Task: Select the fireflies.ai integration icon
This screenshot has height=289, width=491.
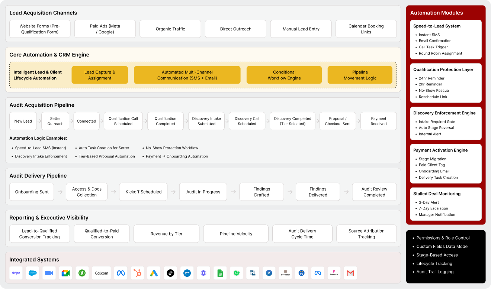Action: click(x=334, y=273)
